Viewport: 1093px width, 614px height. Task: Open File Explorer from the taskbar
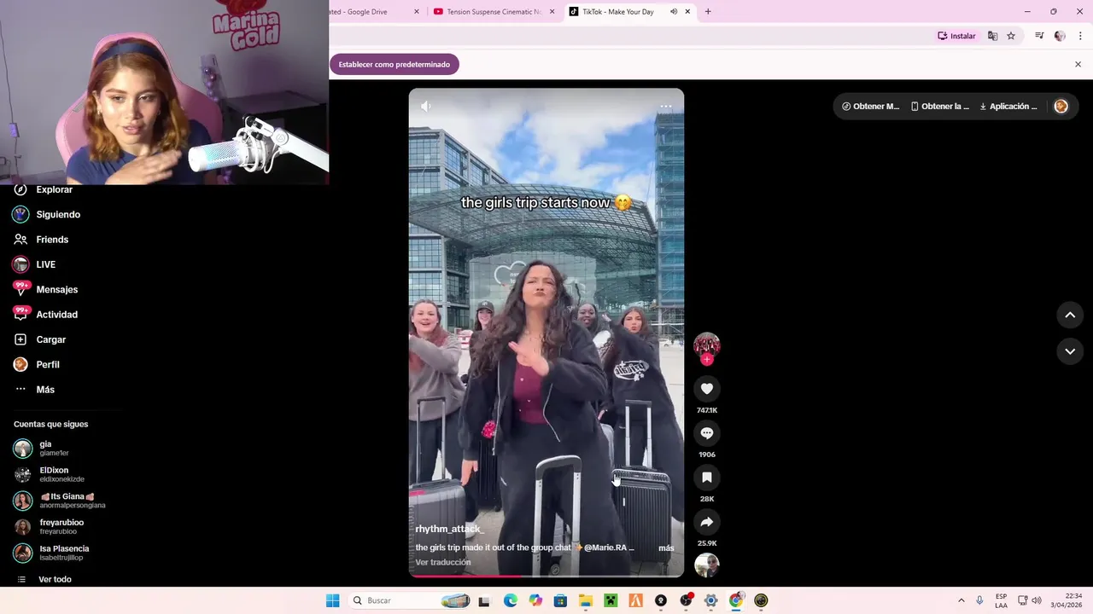pos(586,600)
